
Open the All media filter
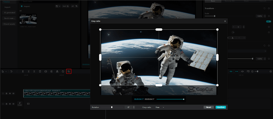(x=75, y=6)
